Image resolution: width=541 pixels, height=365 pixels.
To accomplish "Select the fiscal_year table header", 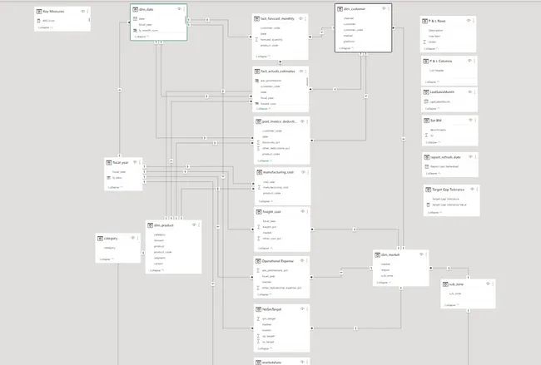I will click(x=119, y=162).
